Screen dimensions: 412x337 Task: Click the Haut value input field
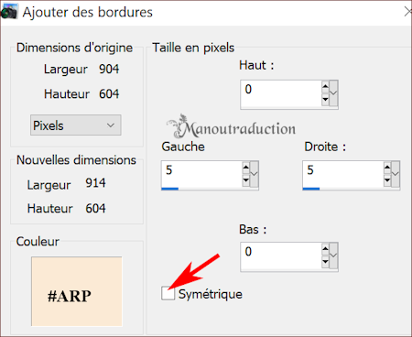(x=281, y=93)
